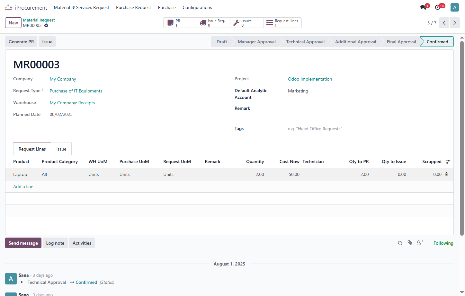
Task: Open the column settings adjust icon
Action: click(x=448, y=162)
